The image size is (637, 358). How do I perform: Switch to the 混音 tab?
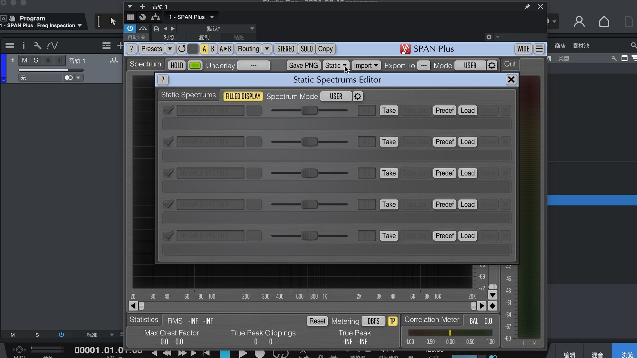point(597,355)
